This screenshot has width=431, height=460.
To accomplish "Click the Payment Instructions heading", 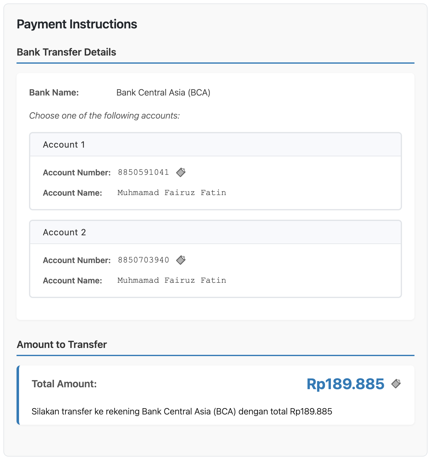I will coord(77,24).
